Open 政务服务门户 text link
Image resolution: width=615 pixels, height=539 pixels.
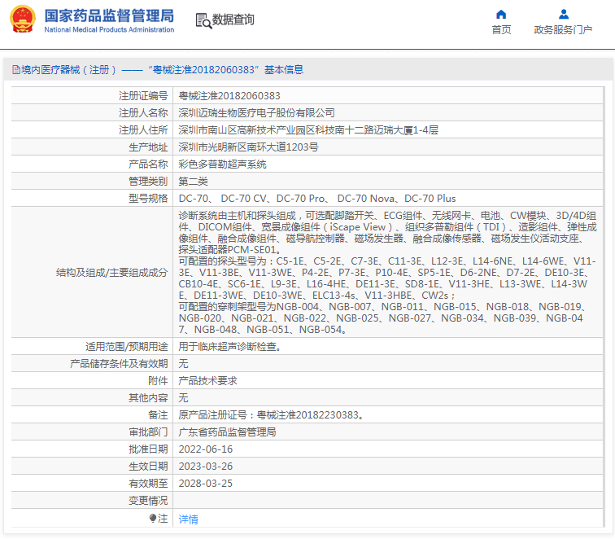coord(563,30)
